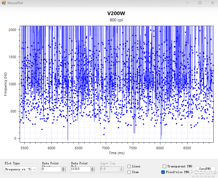This screenshot has width=218, height=178.
Task: Click the 8500 tick label on x-axis
Action: (x=187, y=148)
